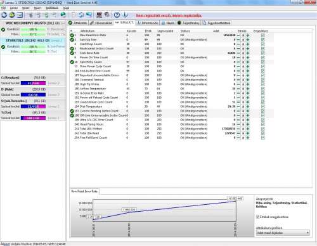
Task: Toggle enable checkbox for Raw Read Error Rate
Action: point(262,36)
